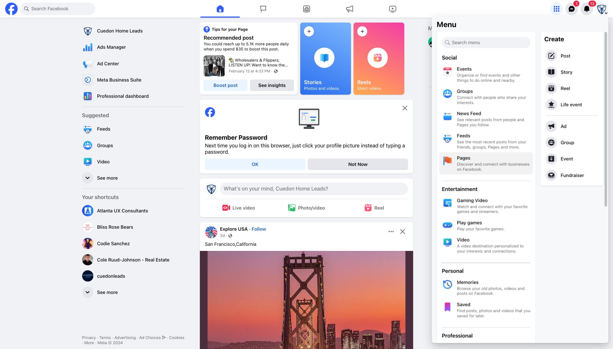
Task: Create a Fundraiser
Action: click(x=571, y=175)
